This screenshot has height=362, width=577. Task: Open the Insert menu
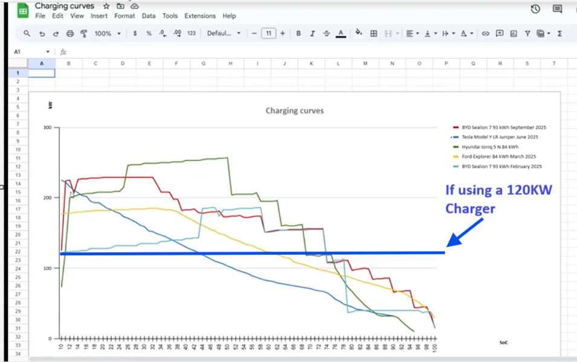click(98, 16)
